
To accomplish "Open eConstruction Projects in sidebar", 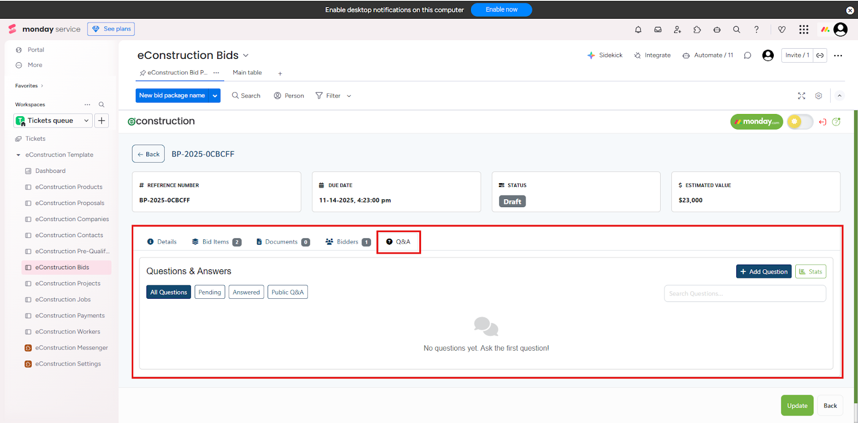I will pos(68,284).
